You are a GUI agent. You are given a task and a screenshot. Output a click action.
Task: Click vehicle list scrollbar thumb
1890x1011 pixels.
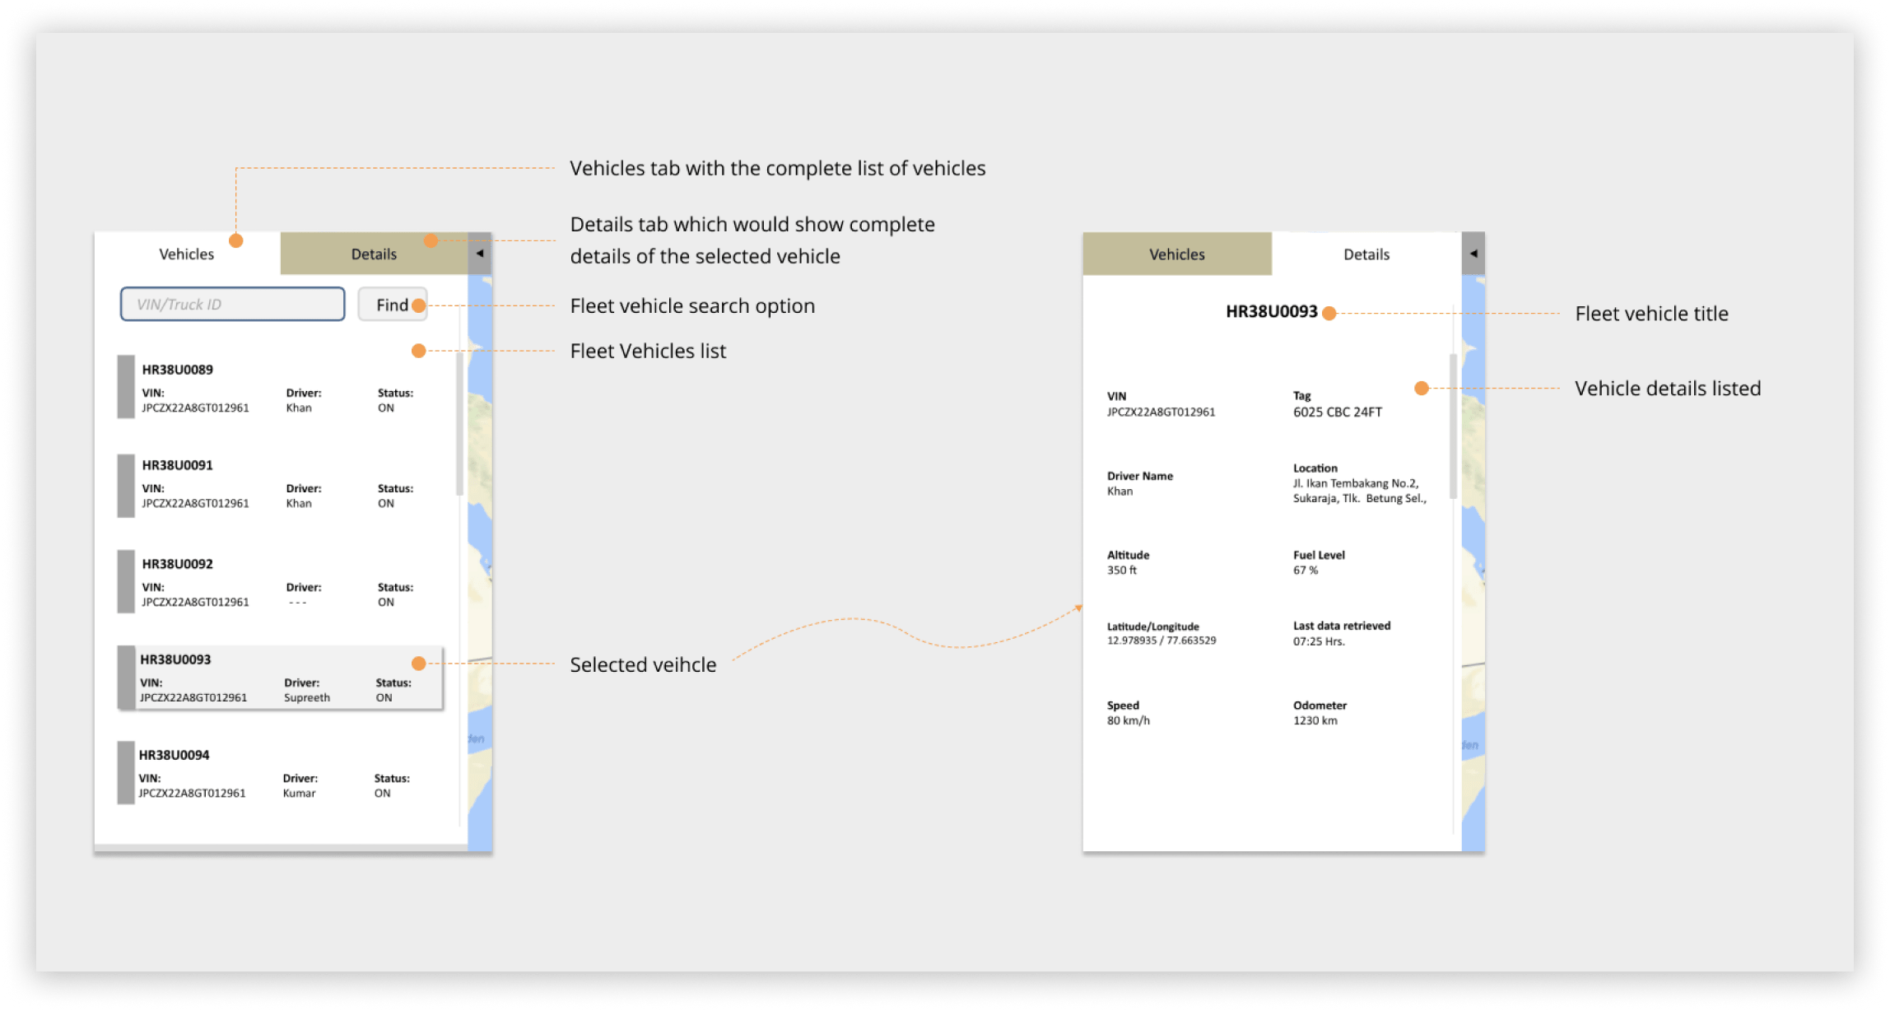point(459,424)
